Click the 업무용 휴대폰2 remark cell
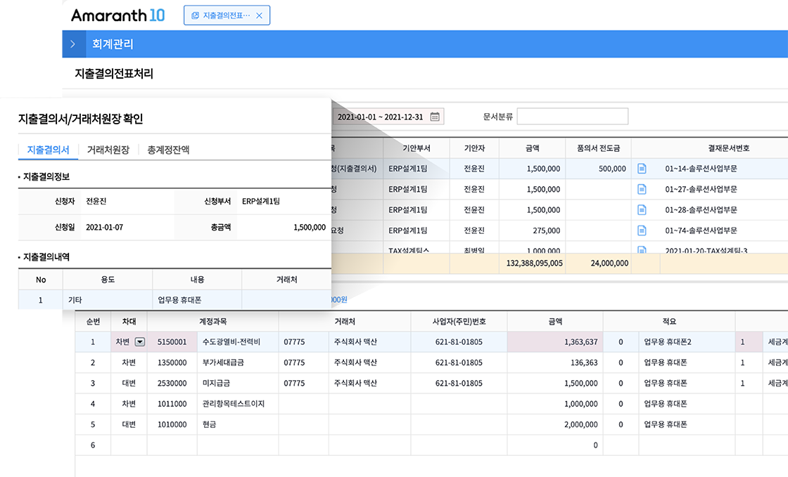The width and height of the screenshot is (788, 477). pos(687,341)
